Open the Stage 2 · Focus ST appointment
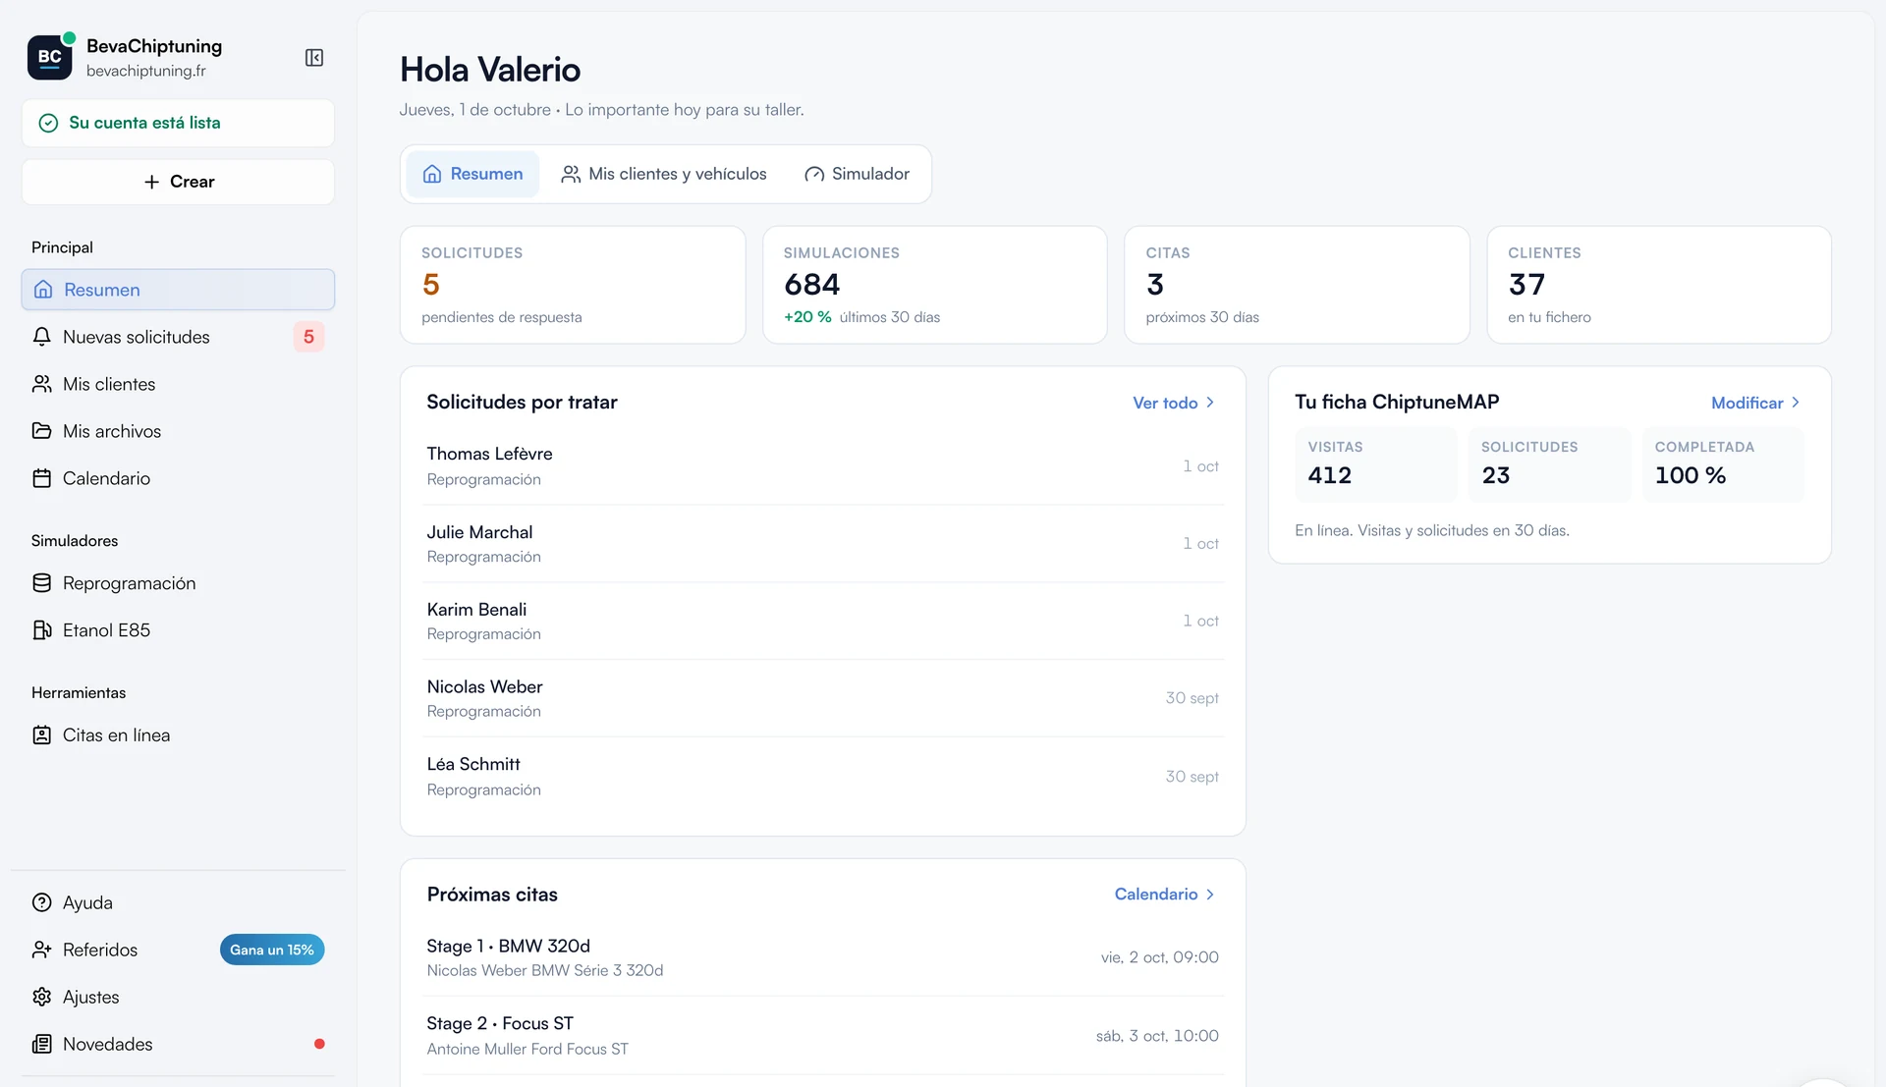 tap(822, 1036)
